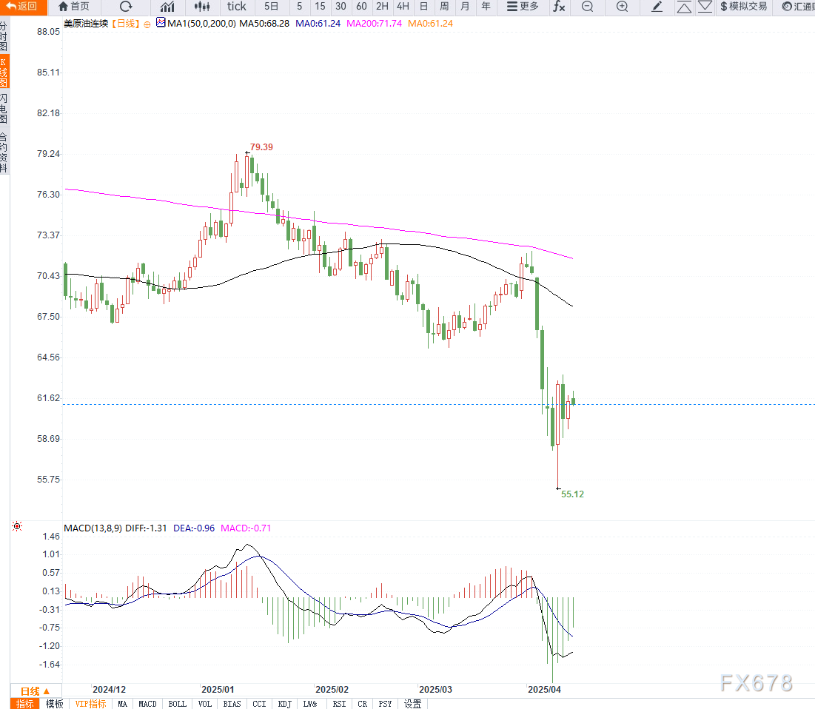Switch the timeframe to 4H

tap(403, 7)
